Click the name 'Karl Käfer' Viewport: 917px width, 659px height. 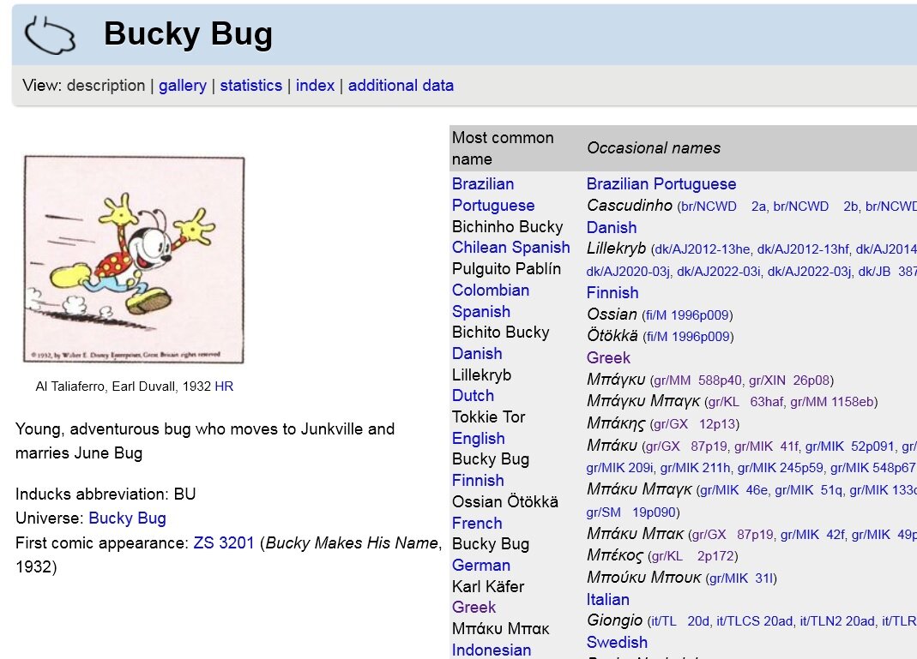tap(488, 586)
